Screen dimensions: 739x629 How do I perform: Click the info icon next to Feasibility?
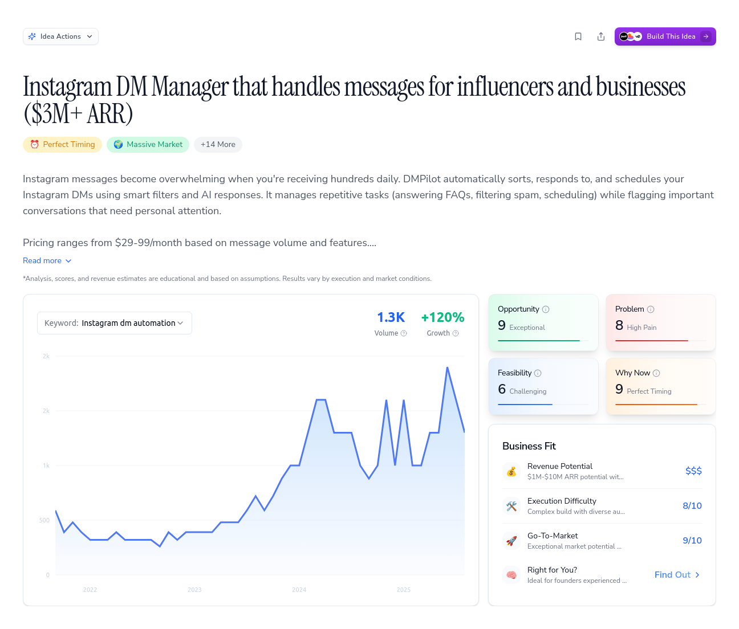coord(538,373)
